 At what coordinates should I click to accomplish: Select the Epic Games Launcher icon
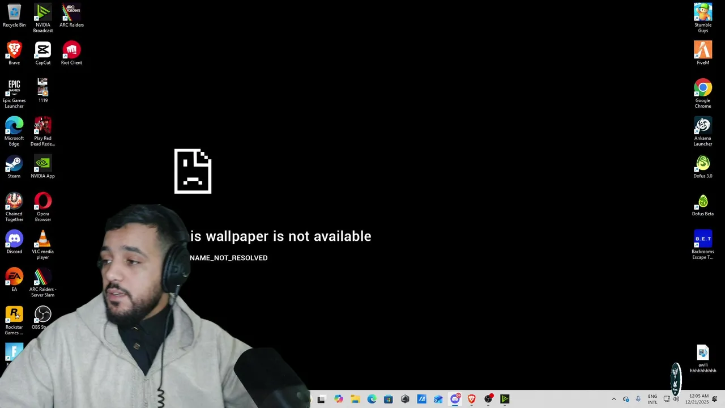(14, 93)
